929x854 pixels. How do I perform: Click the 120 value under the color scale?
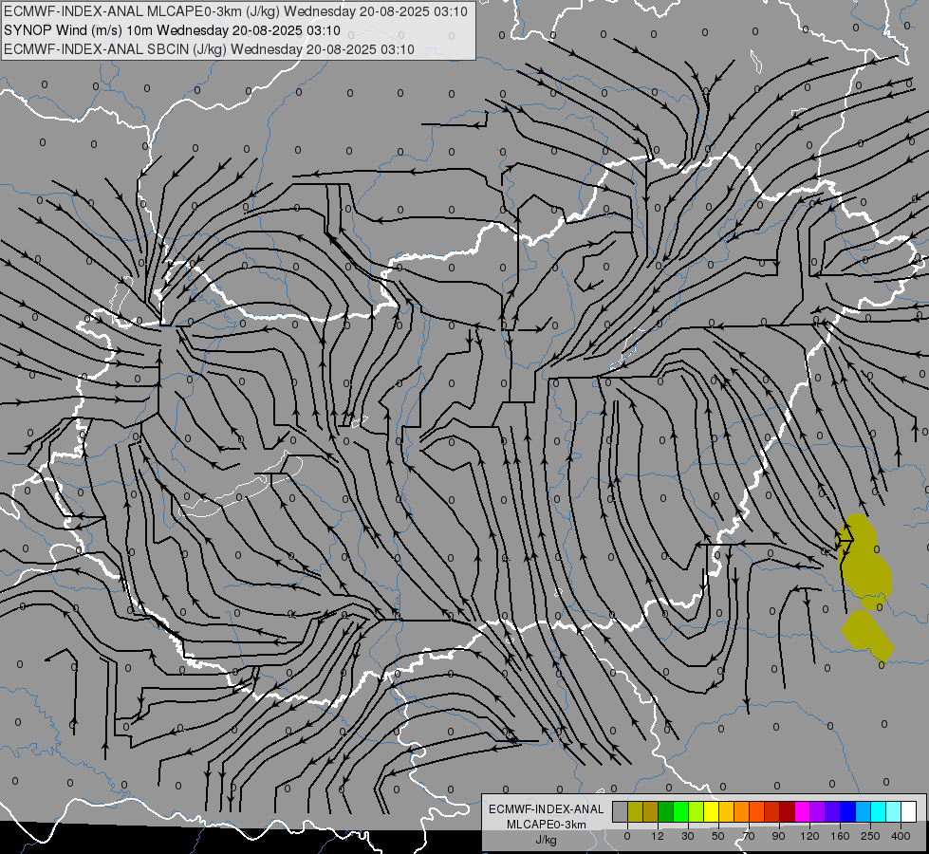[x=809, y=836]
